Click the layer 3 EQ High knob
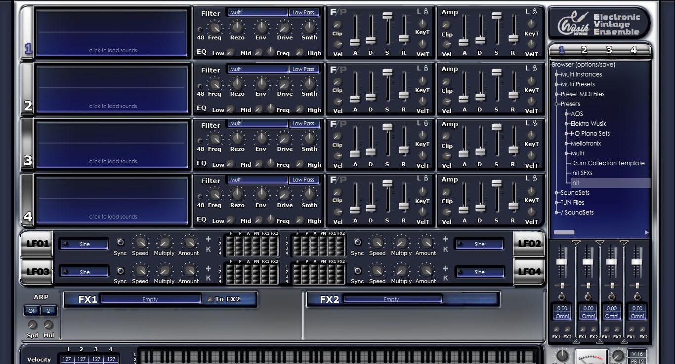The height and width of the screenshot is (364, 675). coord(299,164)
